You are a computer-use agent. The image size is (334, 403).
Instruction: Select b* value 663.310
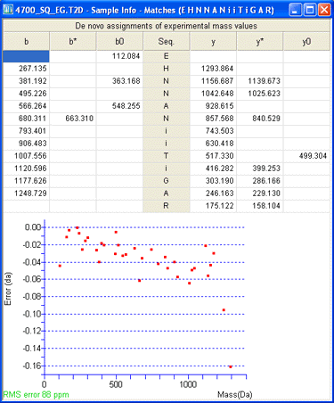point(79,119)
